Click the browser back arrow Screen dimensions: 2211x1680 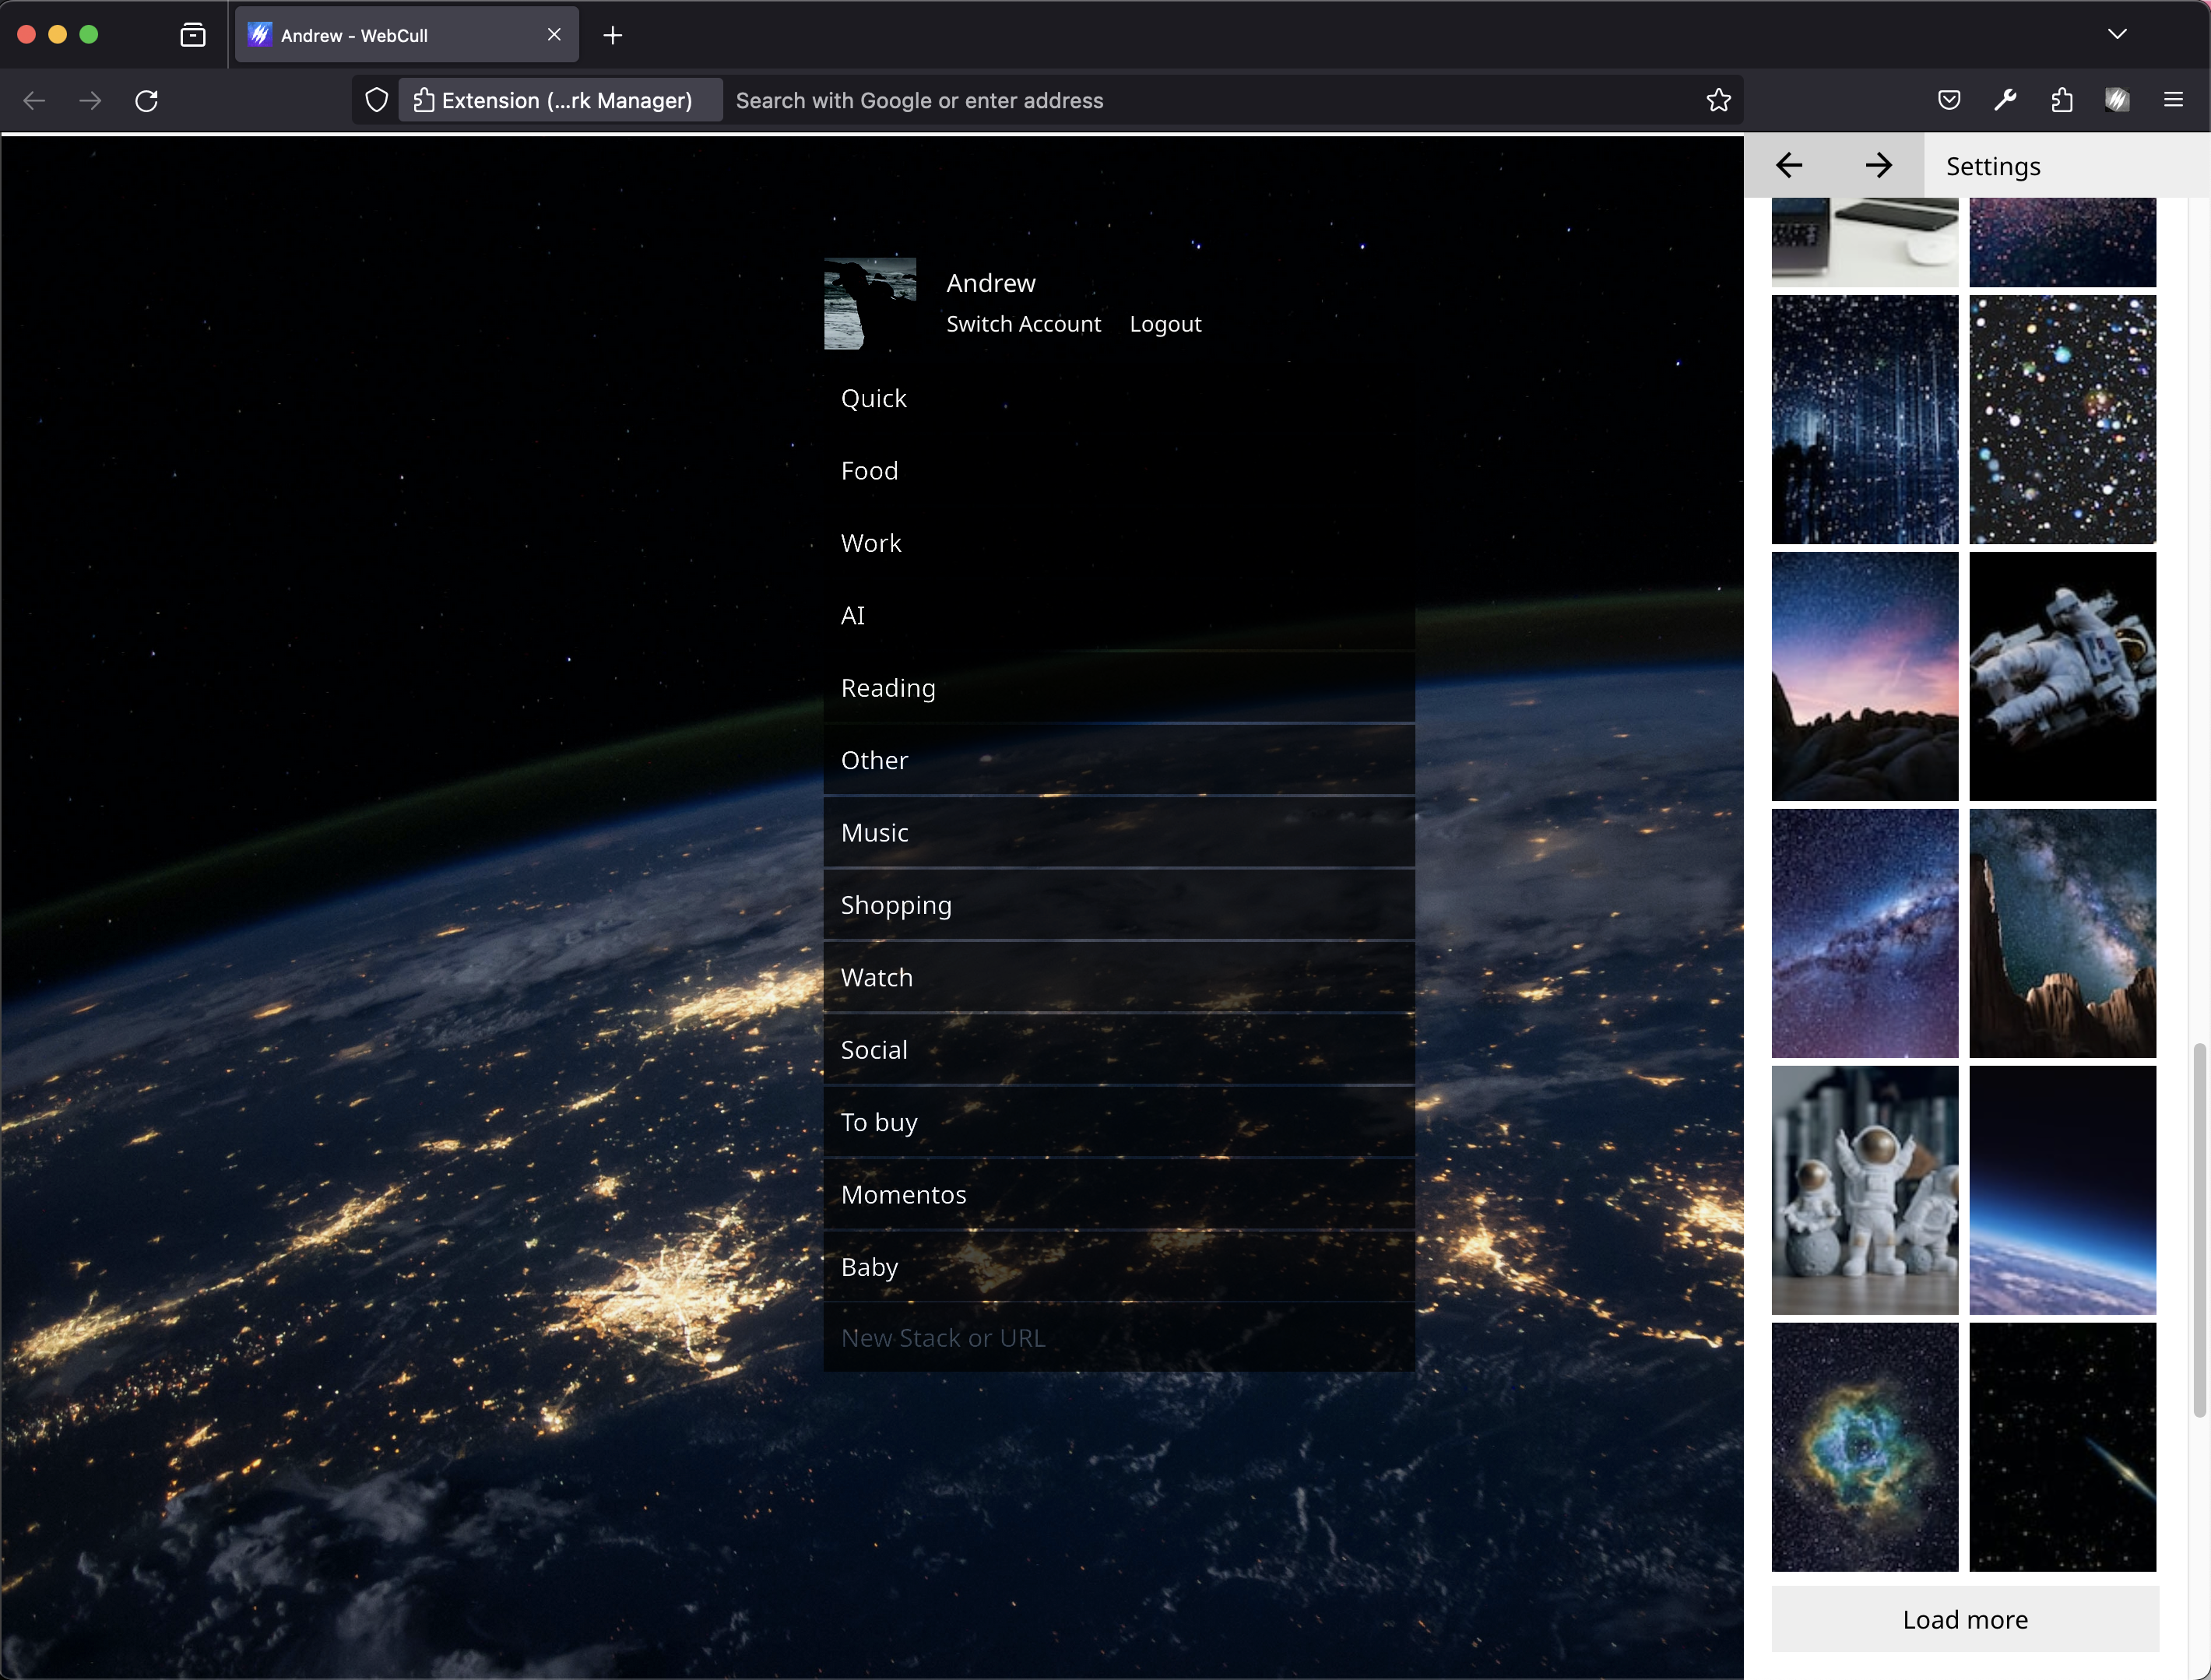[34, 100]
